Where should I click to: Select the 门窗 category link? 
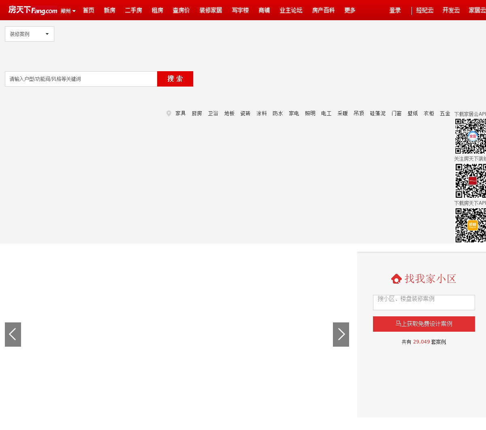pos(396,114)
